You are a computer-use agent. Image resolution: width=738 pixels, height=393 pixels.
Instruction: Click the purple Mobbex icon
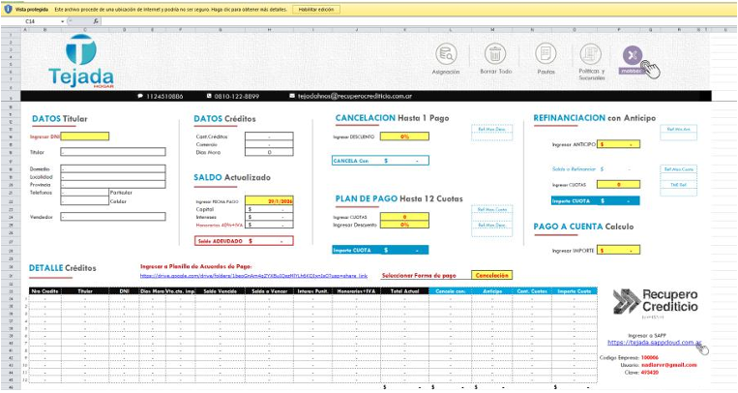[632, 56]
